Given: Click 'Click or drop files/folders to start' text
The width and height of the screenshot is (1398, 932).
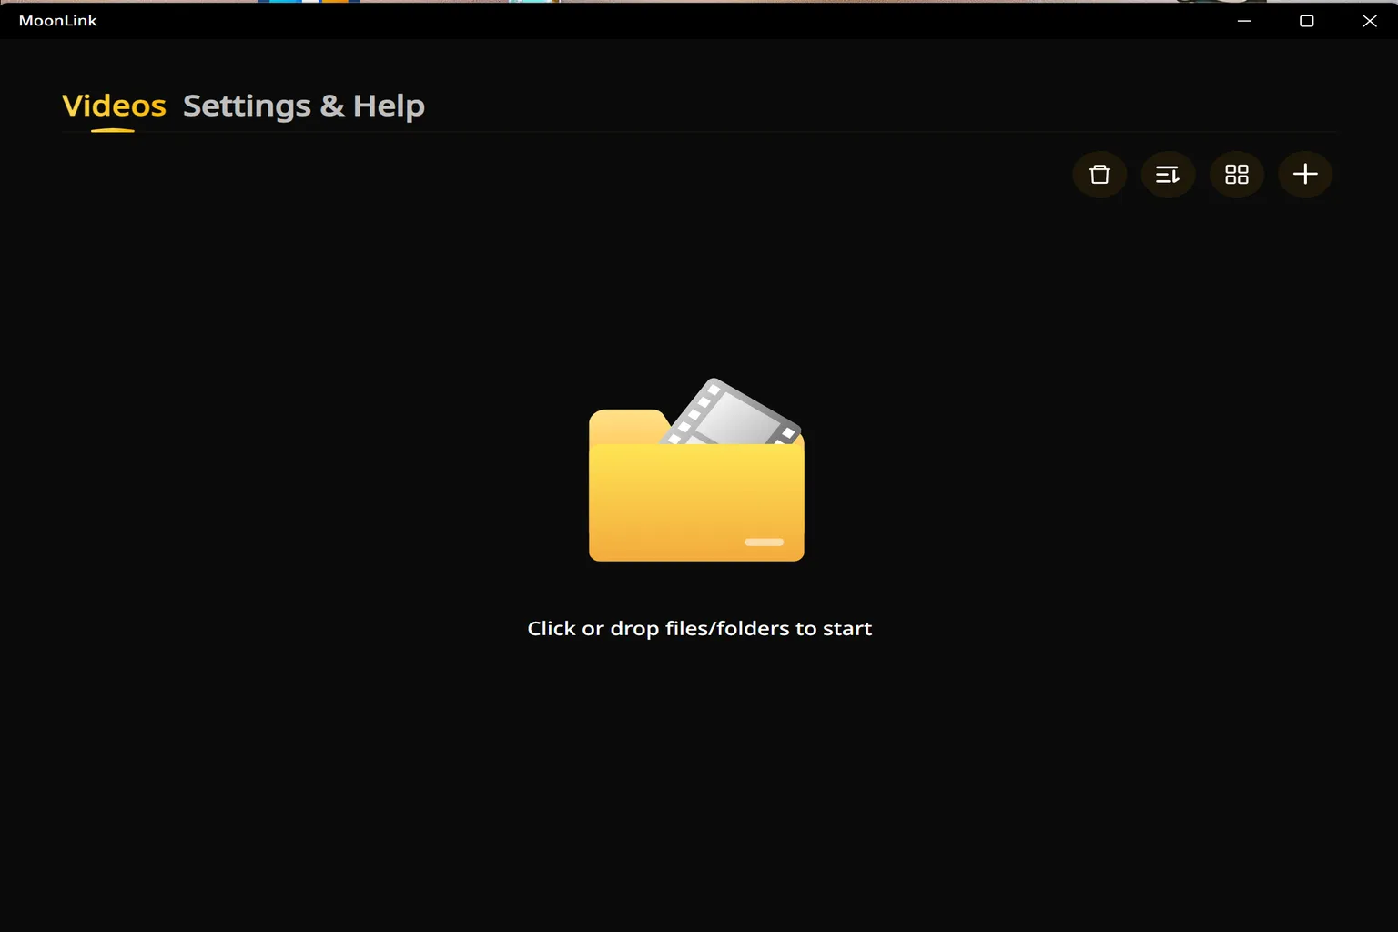Looking at the screenshot, I should pyautogui.click(x=699, y=628).
